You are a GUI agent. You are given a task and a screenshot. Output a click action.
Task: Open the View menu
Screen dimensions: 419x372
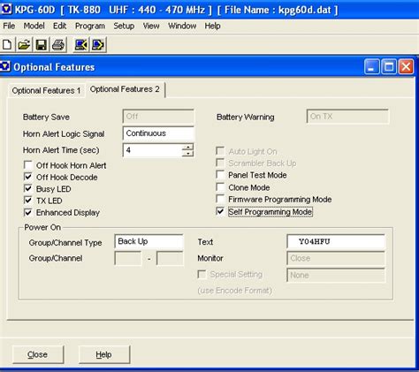tap(151, 26)
